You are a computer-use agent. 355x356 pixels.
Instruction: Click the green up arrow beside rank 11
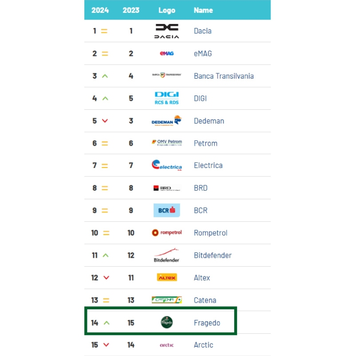pyautogui.click(x=105, y=256)
